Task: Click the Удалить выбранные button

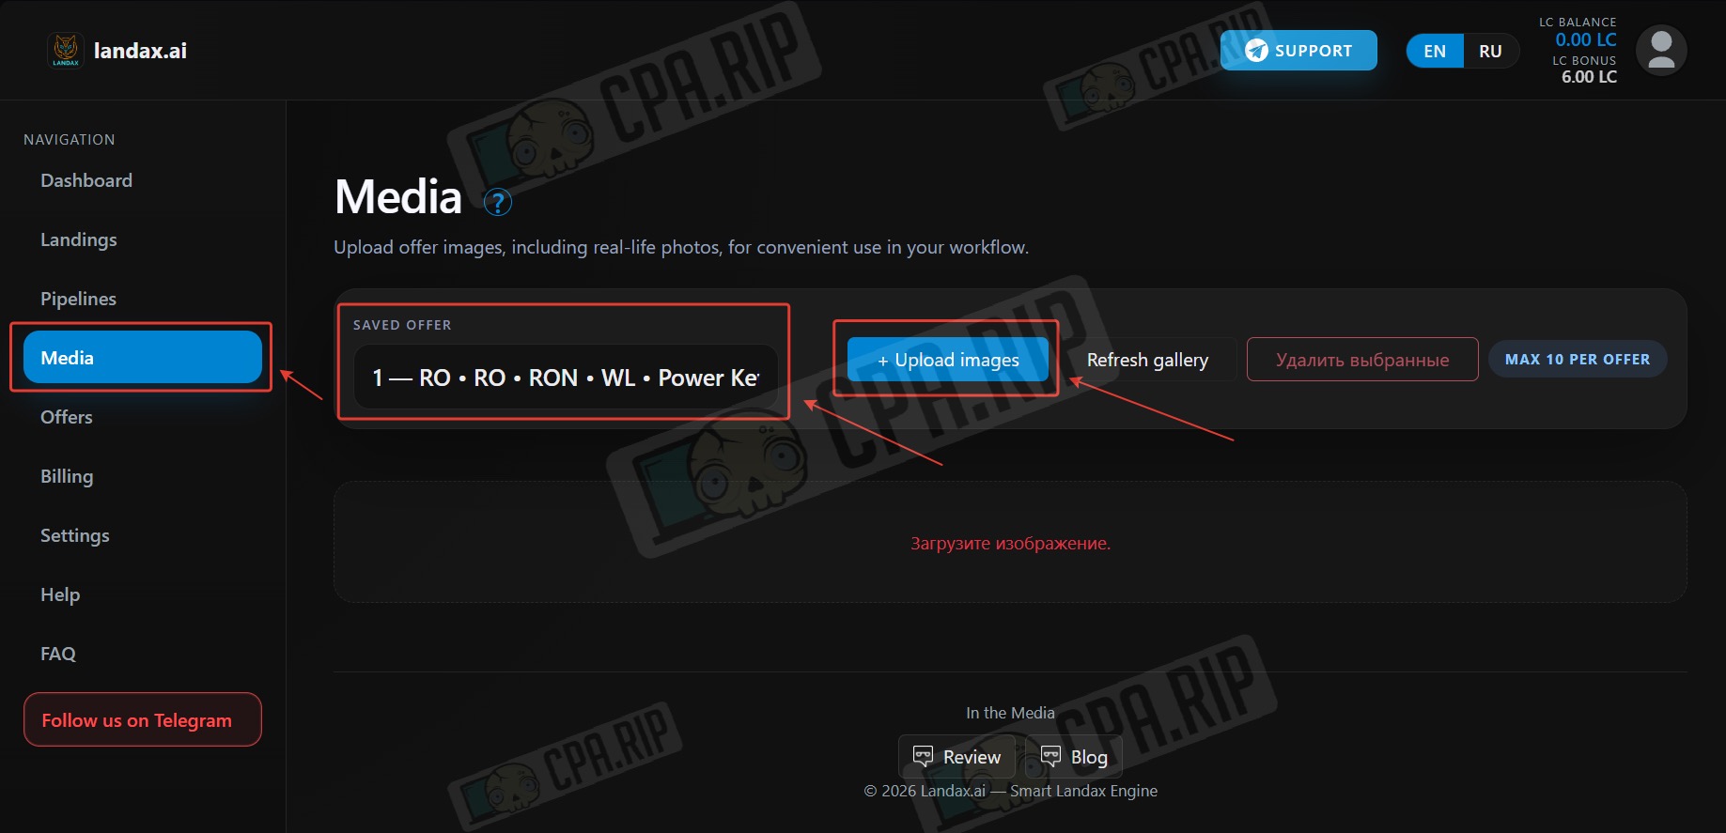Action: point(1362,360)
